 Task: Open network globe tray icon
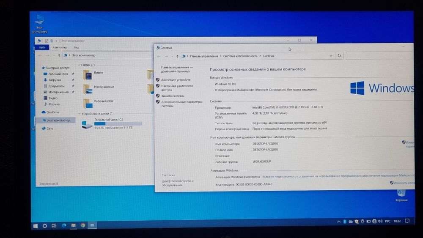(374, 221)
